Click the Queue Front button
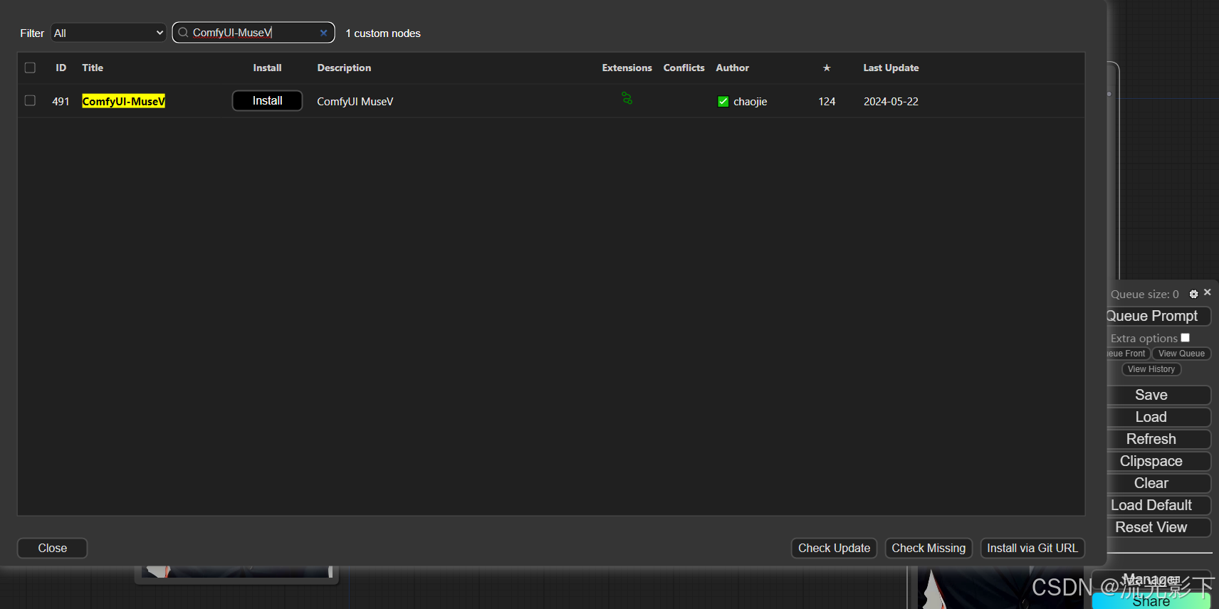Image resolution: width=1219 pixels, height=609 pixels. [x=1128, y=354]
